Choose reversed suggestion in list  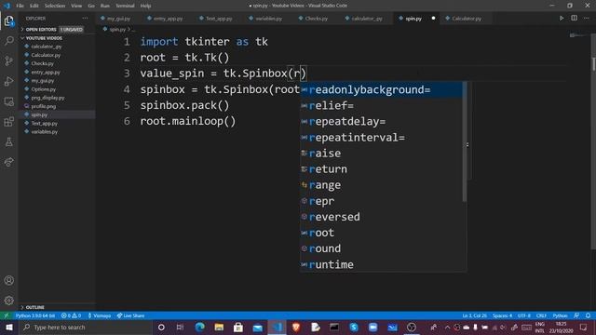[x=382, y=217]
